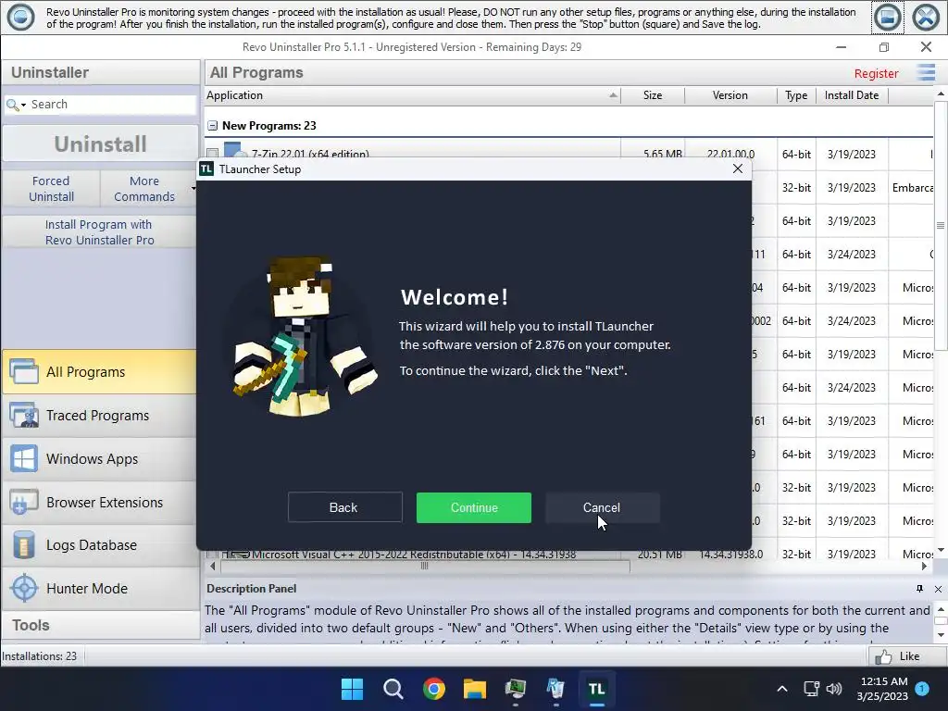Image resolution: width=948 pixels, height=711 pixels.
Task: Cancel Revo monitoring with the X icon
Action: [926, 18]
